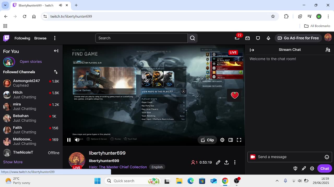Click the English language tag

(x=157, y=167)
